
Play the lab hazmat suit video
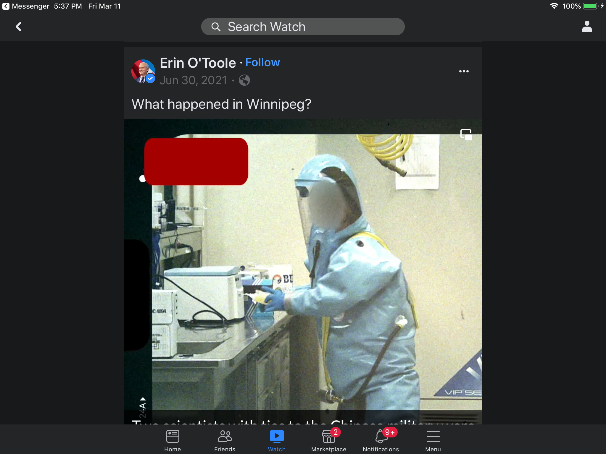pos(317,272)
